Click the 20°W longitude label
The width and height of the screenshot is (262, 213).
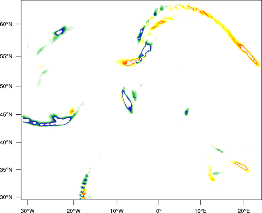(73, 211)
